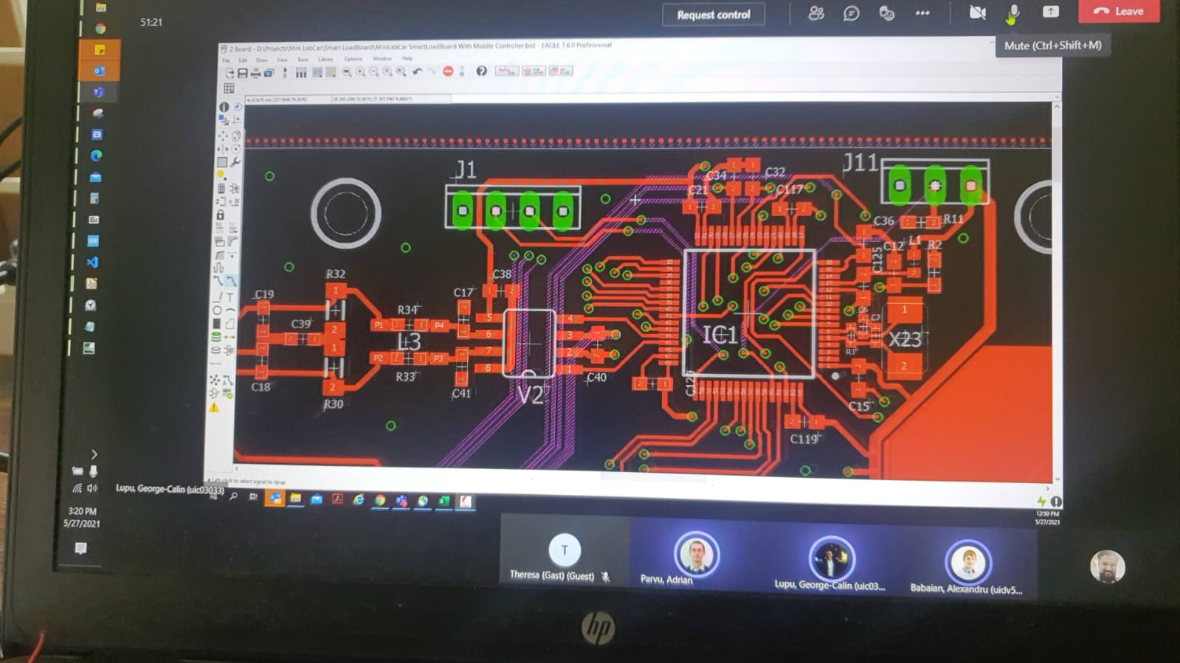Show the Teams participants panel
This screenshot has width=1180, height=663.
tap(815, 13)
